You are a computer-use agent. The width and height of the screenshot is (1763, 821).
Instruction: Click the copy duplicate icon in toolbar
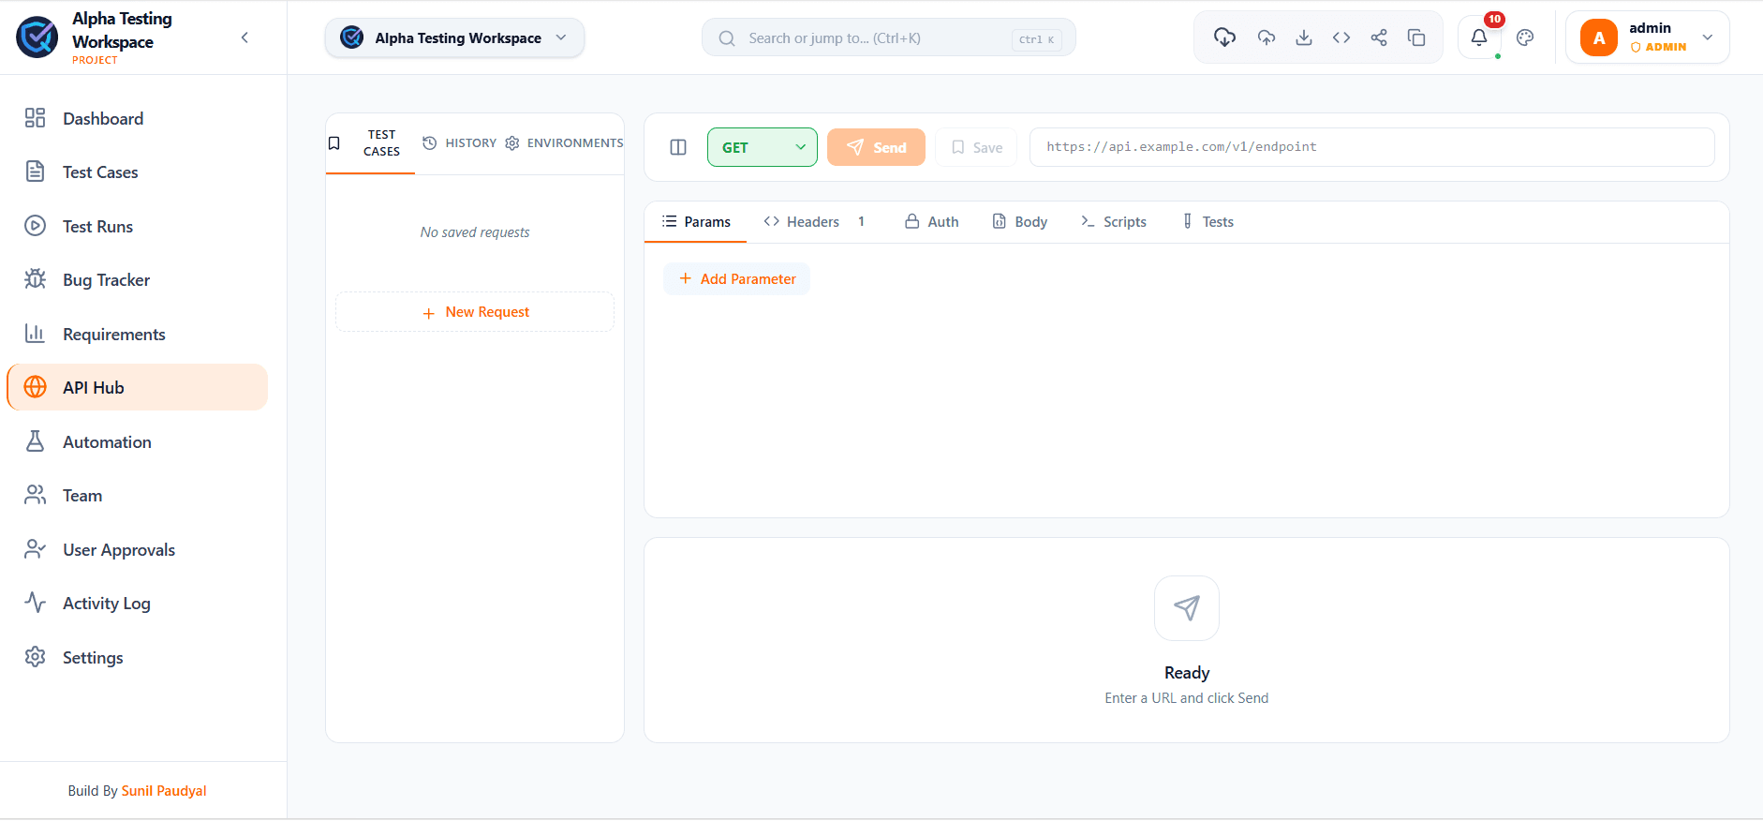coord(1416,37)
